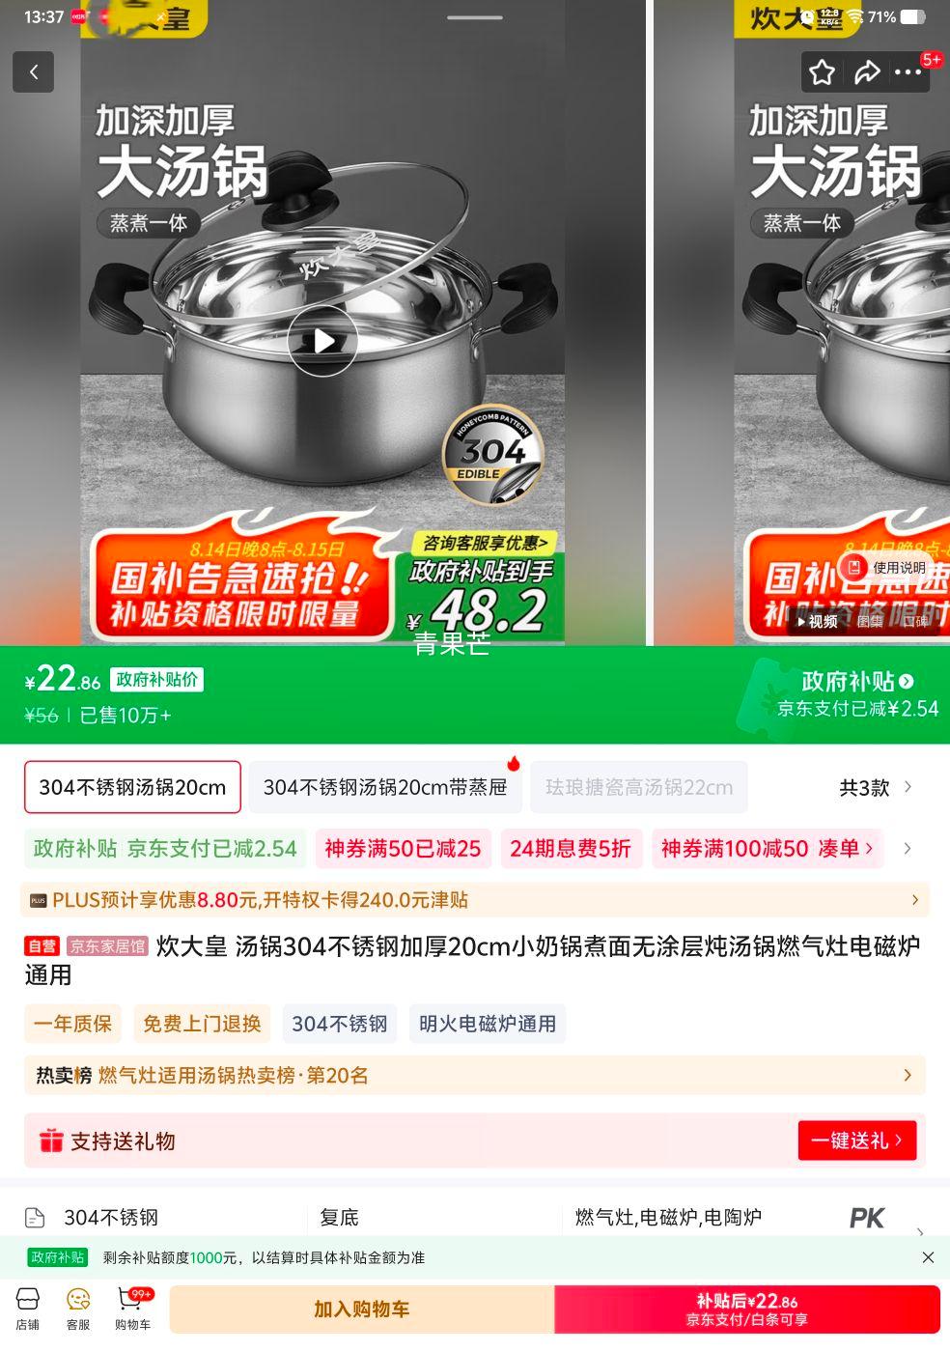This screenshot has height=1352, width=950.
Task: Dismiss the 政府补贴 remaining quota banner
Action: pos(928,1257)
